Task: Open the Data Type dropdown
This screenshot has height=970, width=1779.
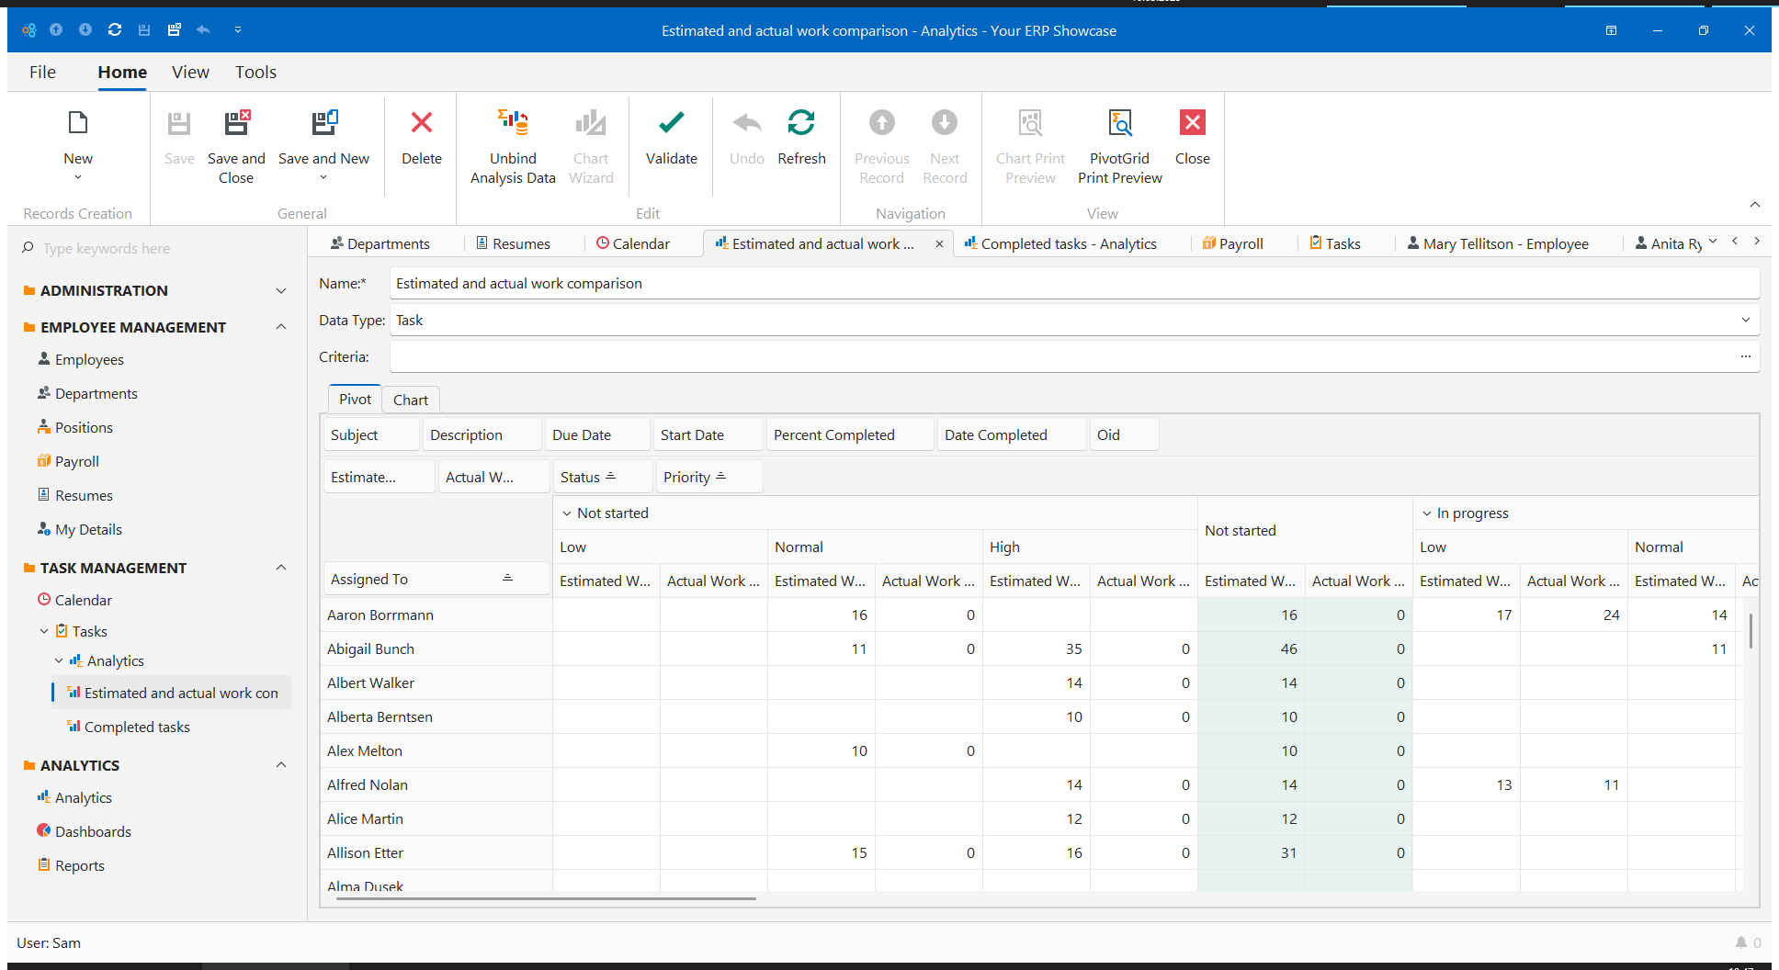Action: point(1745,320)
